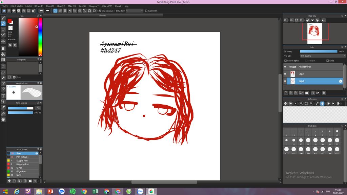Viewport: 347px width, 195px height.
Task: Open the Cloud menu
Action: point(118,6)
